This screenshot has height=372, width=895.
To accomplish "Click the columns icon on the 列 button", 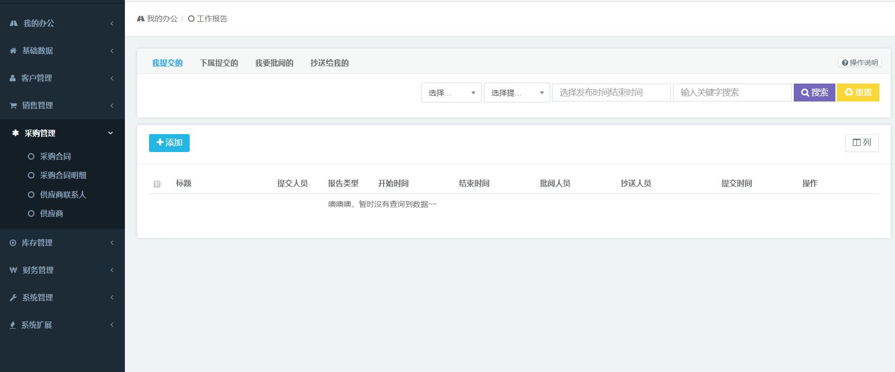I will pos(857,143).
